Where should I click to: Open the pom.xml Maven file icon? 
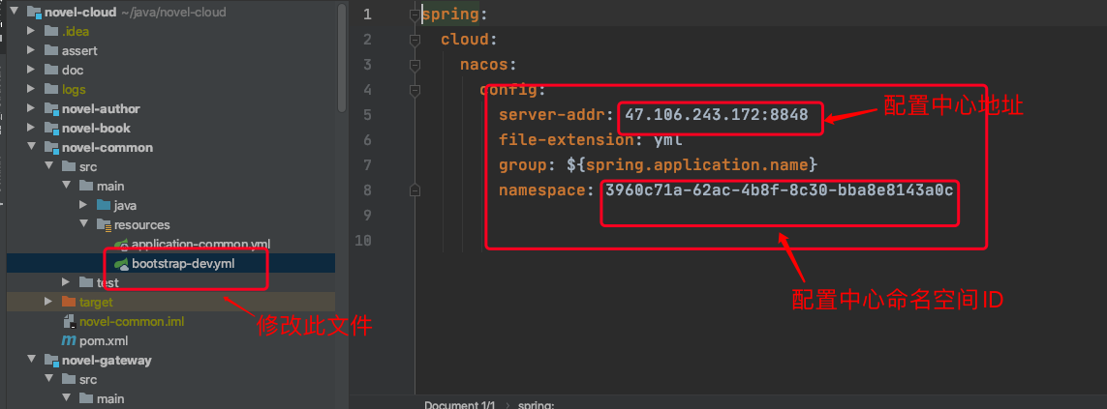point(69,340)
